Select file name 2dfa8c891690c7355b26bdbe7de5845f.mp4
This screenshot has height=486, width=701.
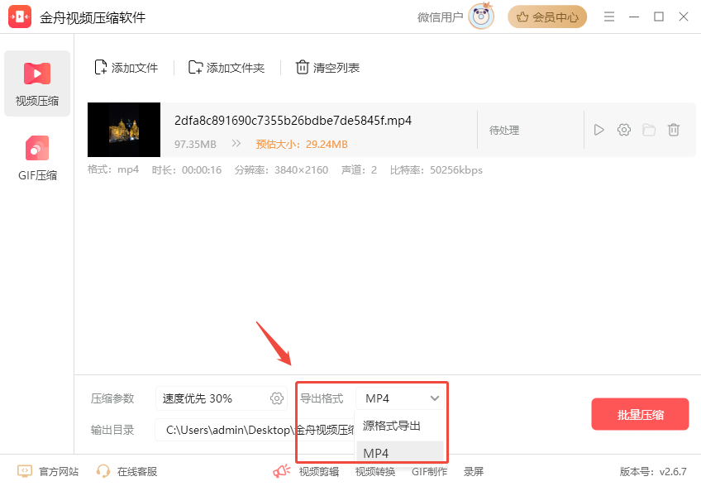[293, 121]
